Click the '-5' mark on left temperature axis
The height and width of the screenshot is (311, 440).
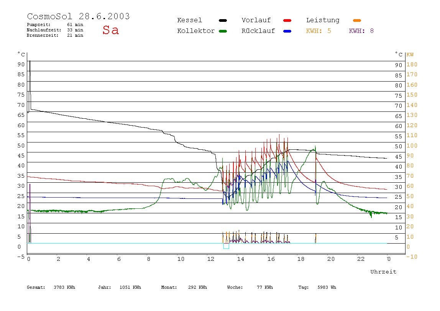[21, 257]
